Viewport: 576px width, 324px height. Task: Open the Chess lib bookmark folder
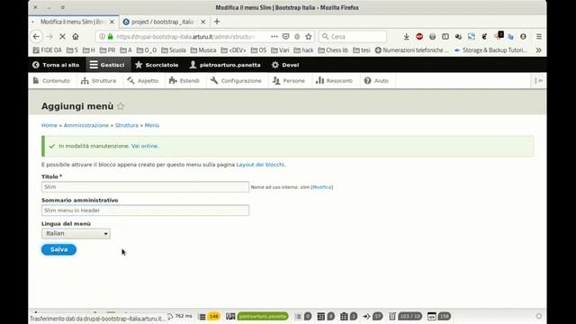coord(333,50)
